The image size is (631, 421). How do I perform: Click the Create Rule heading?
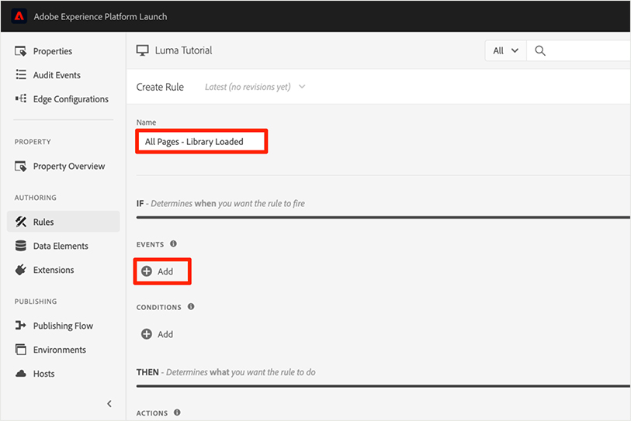pos(160,87)
